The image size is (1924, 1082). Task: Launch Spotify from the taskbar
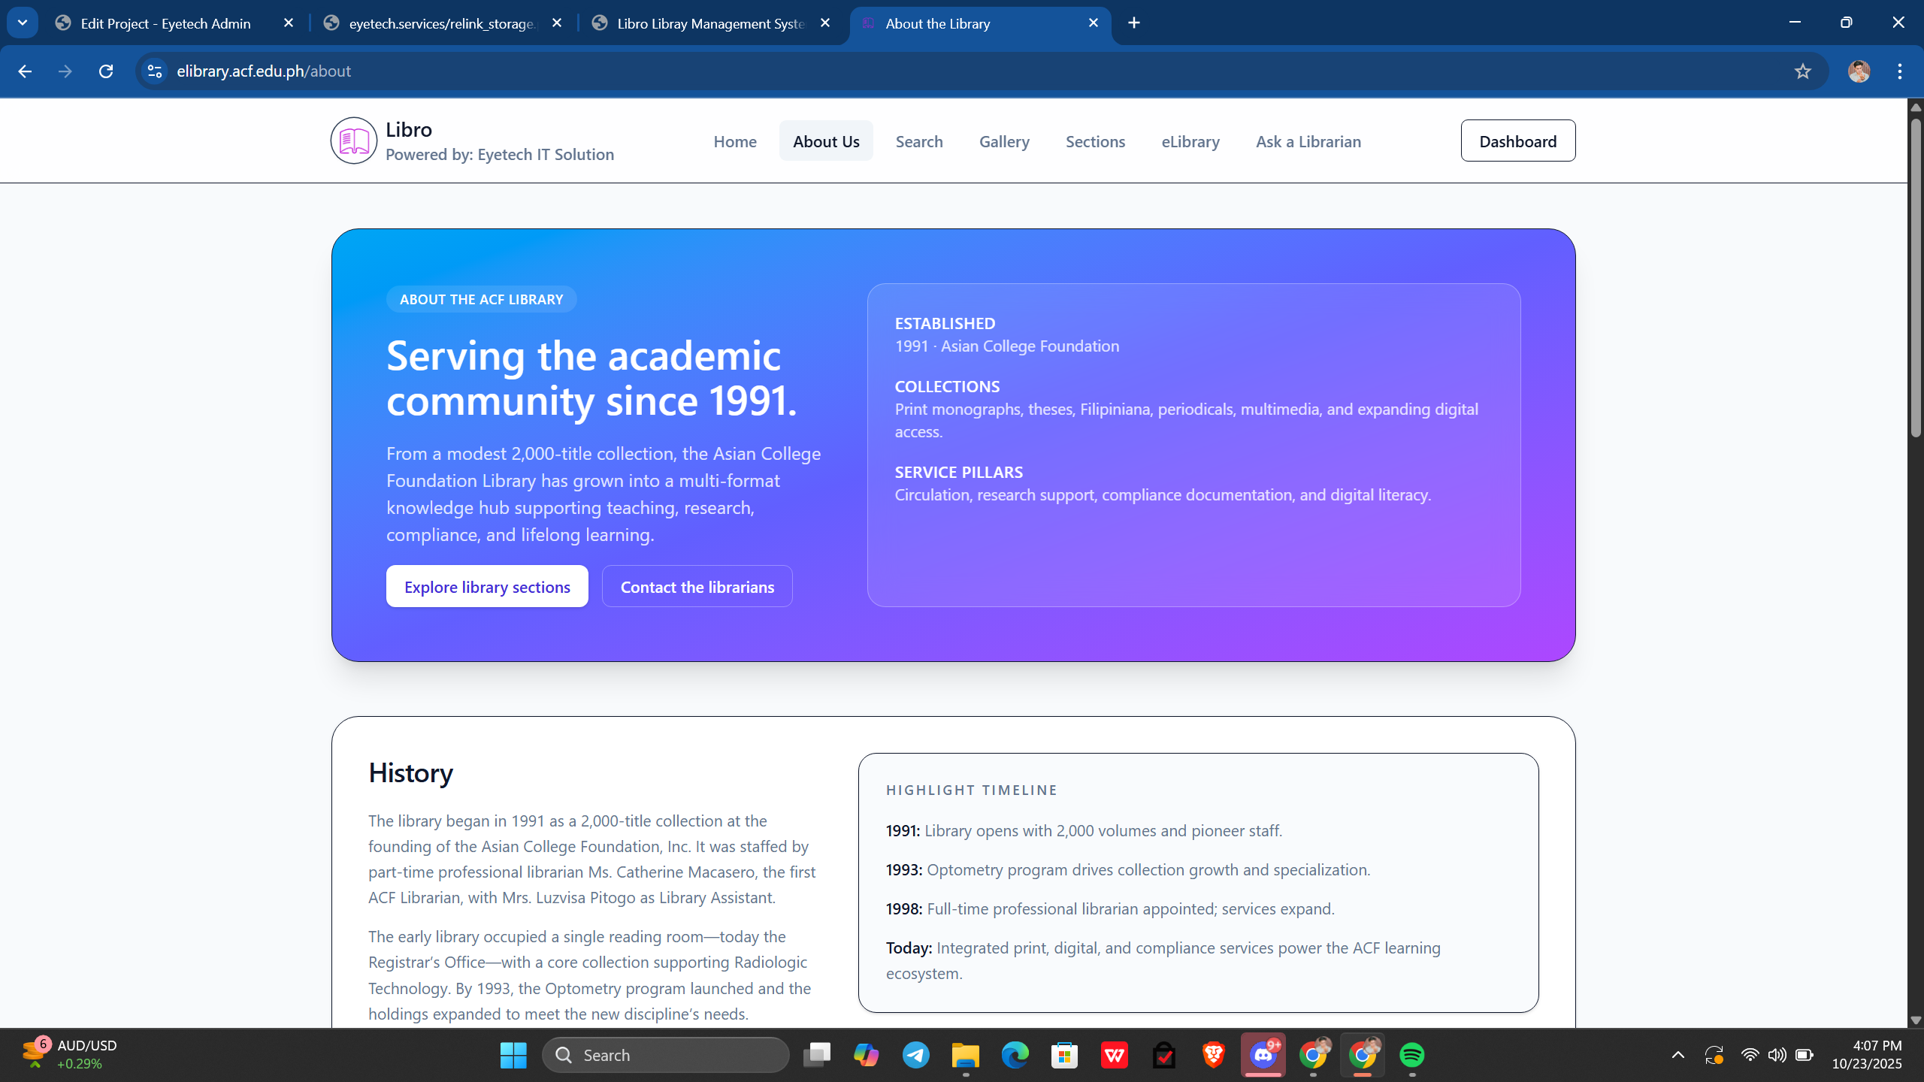tap(1411, 1055)
